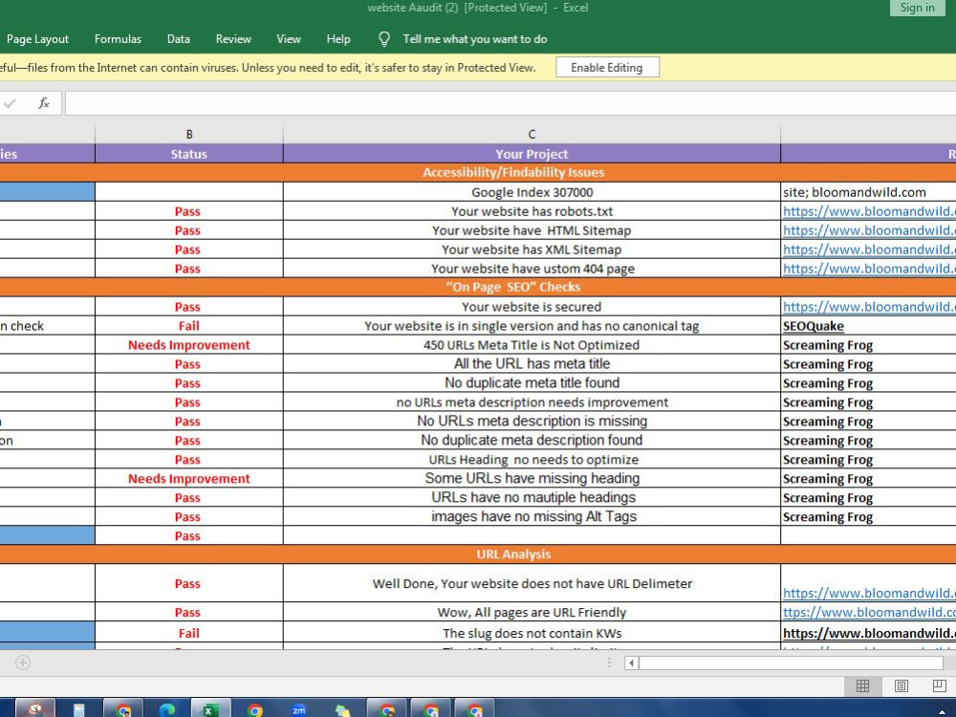Open the website is secured row hyperlink
Viewport: 956px width, 717px height.
point(869,307)
